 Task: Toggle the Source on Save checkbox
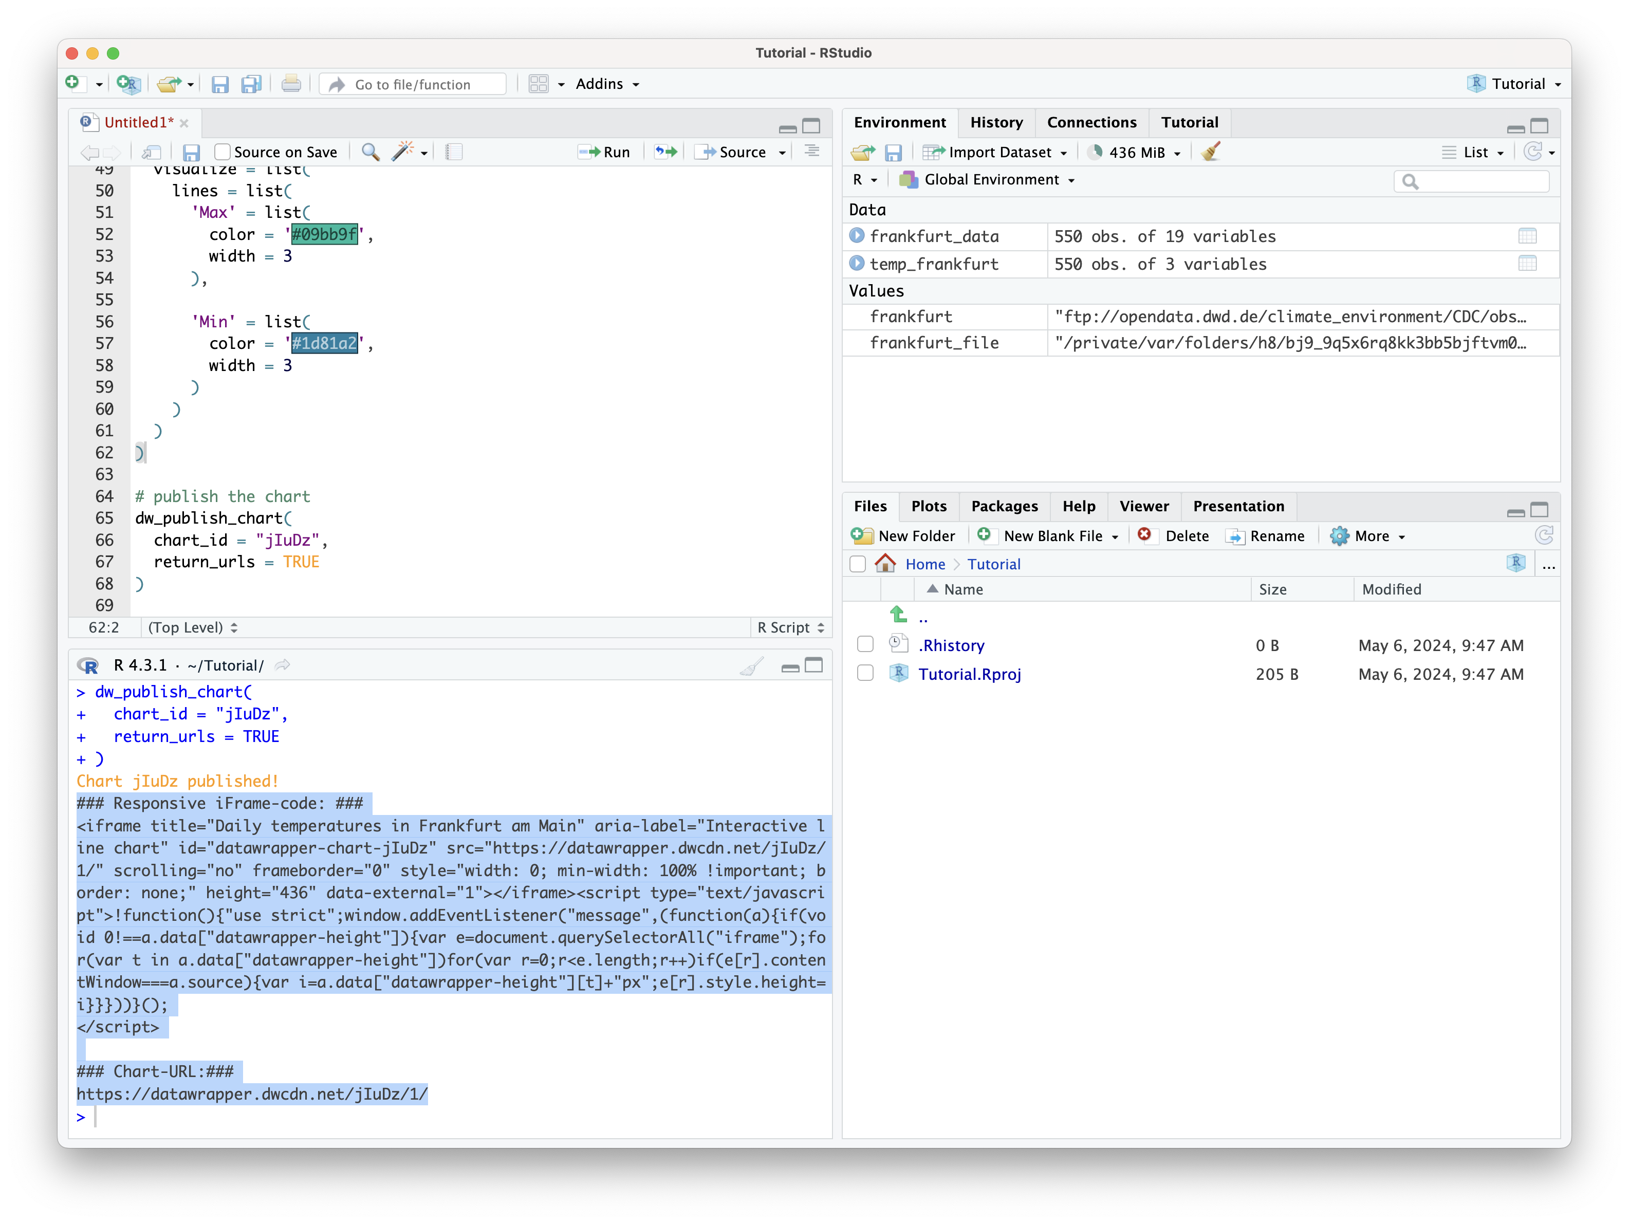coord(223,153)
